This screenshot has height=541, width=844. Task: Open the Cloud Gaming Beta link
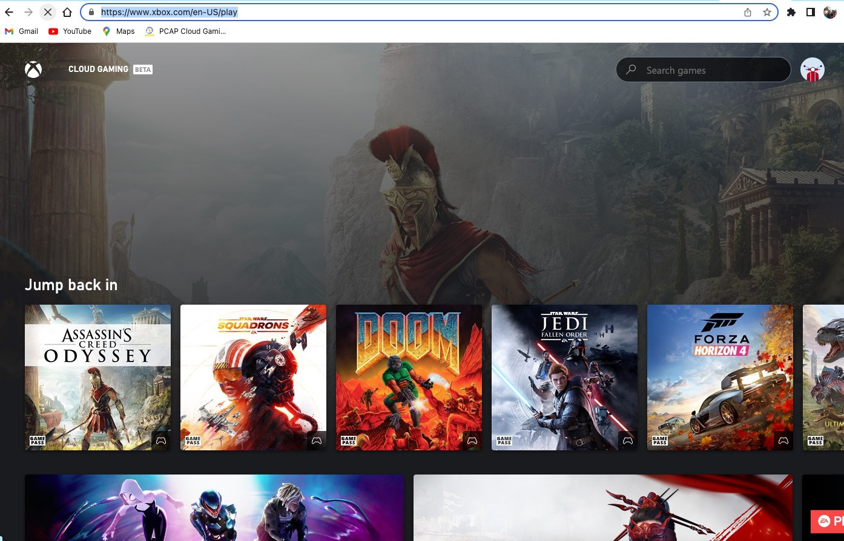tap(110, 70)
